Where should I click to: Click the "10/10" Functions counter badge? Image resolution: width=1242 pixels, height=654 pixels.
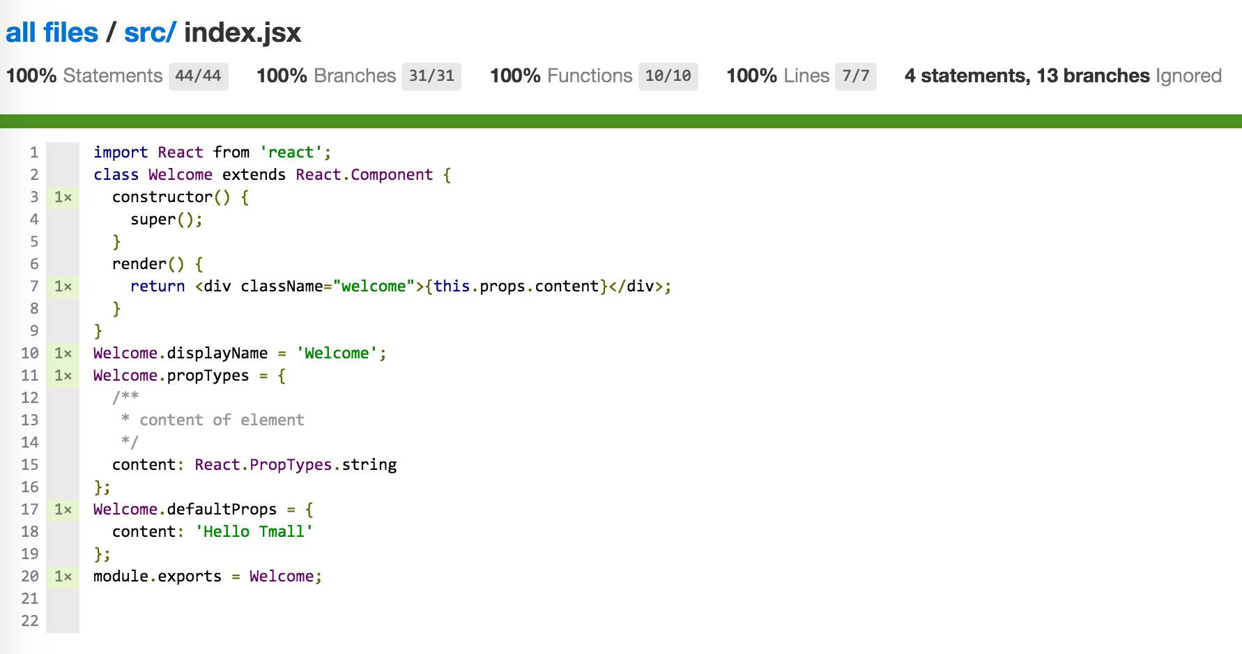point(667,76)
